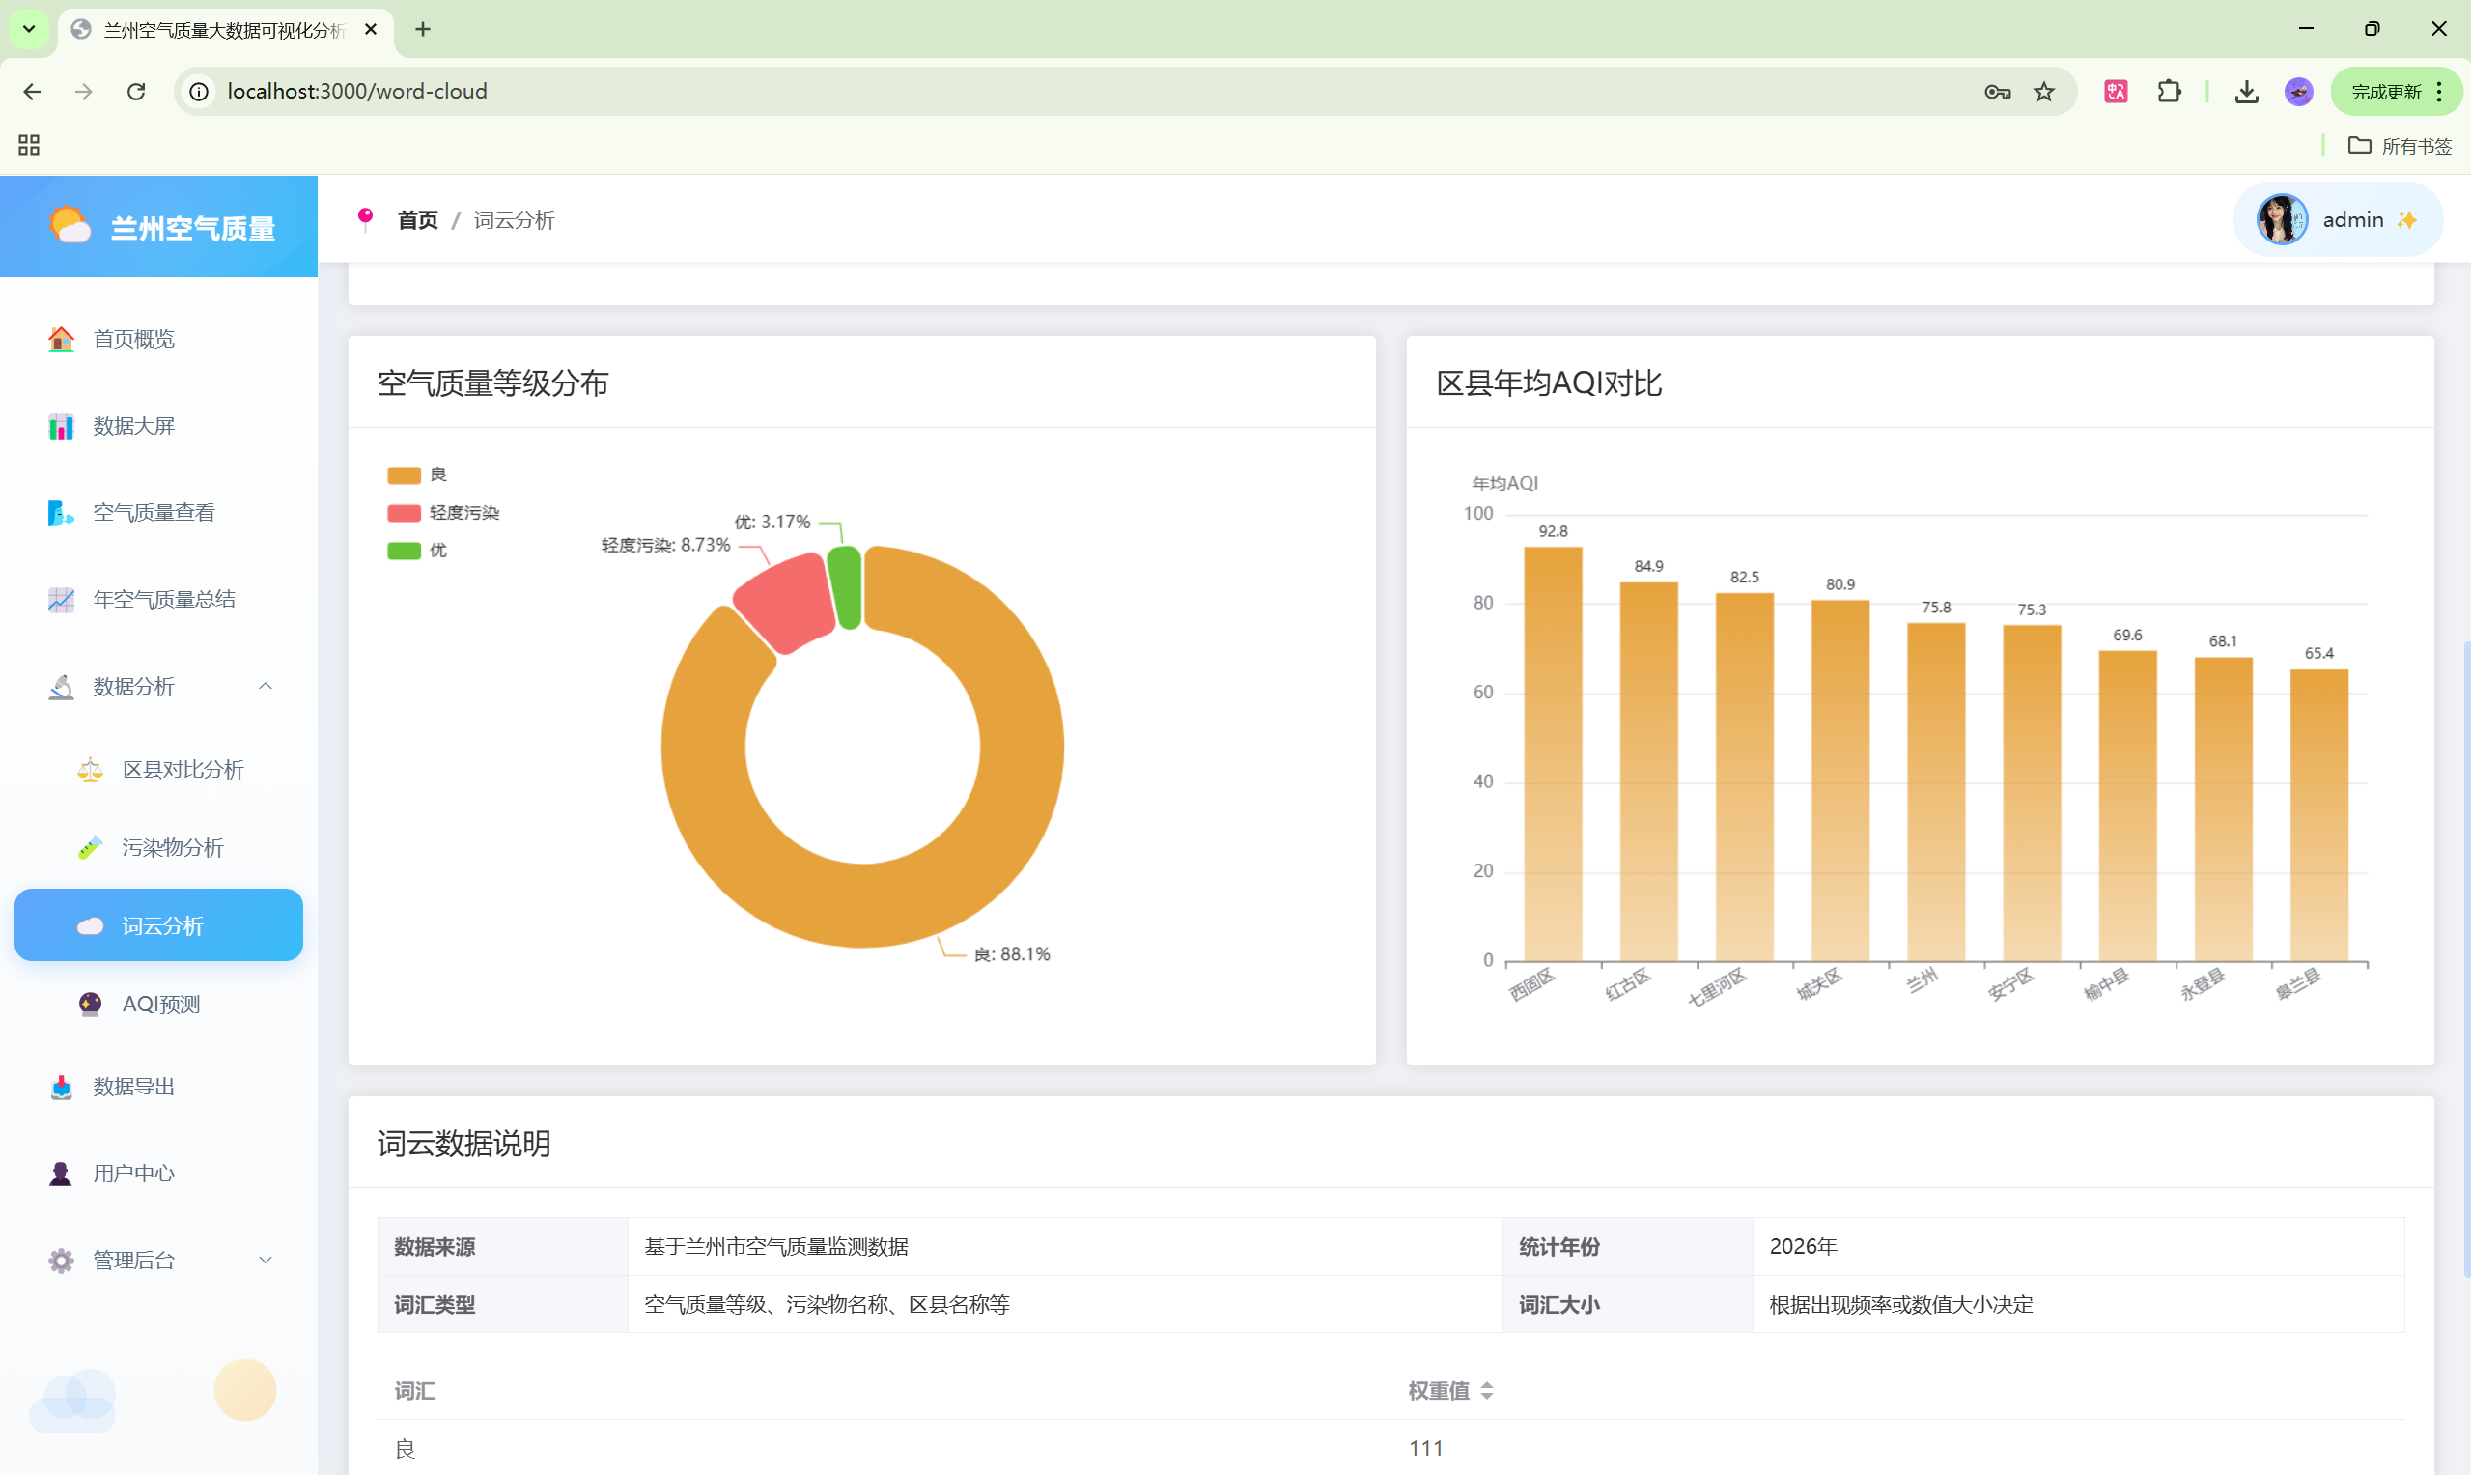2471x1475 pixels.
Task: Open the 用户中心 menu item
Action: click(x=133, y=1174)
